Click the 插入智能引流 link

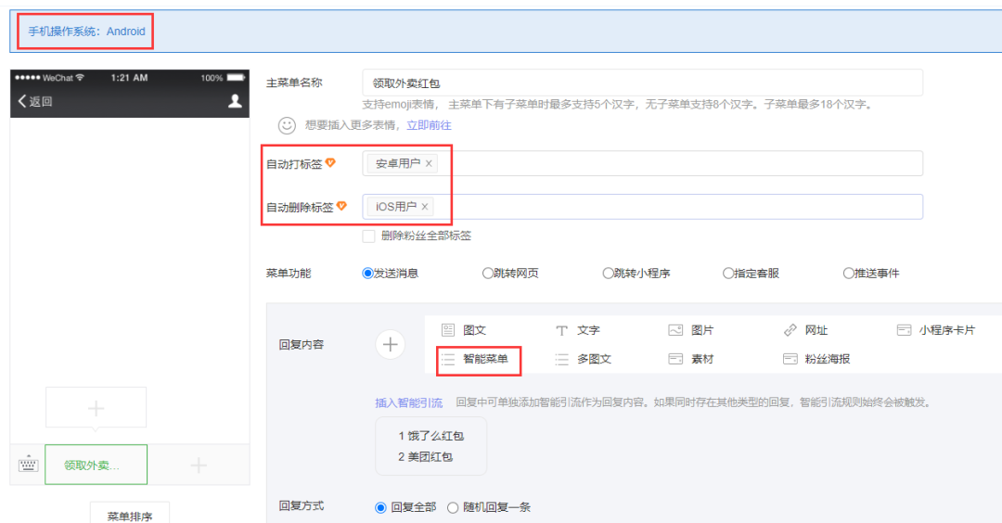coord(408,403)
